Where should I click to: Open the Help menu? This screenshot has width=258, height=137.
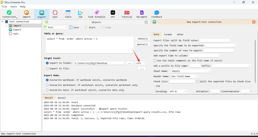click(x=23, y=6)
